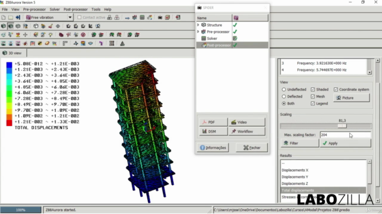Toggle the Coordinate system checkbox
Image resolution: width=382 pixels, height=214 pixels.
(x=335, y=90)
